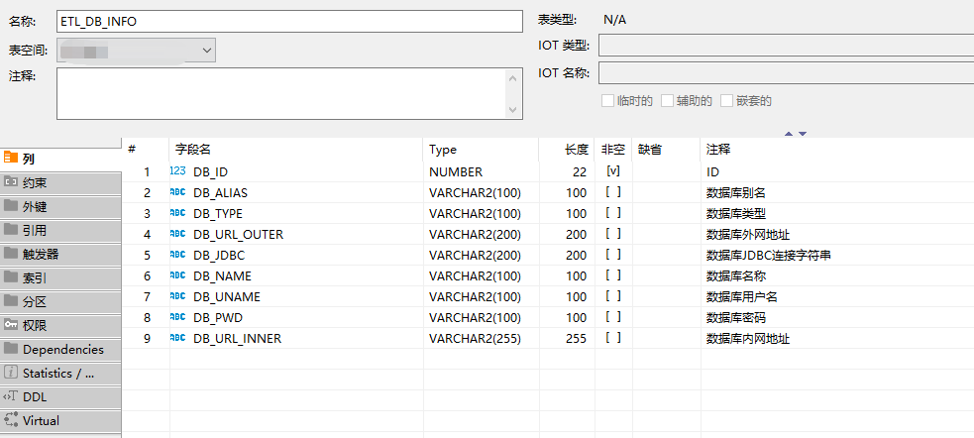Enable the 临时的 checkbox
The height and width of the screenshot is (438, 974).
pos(608,100)
